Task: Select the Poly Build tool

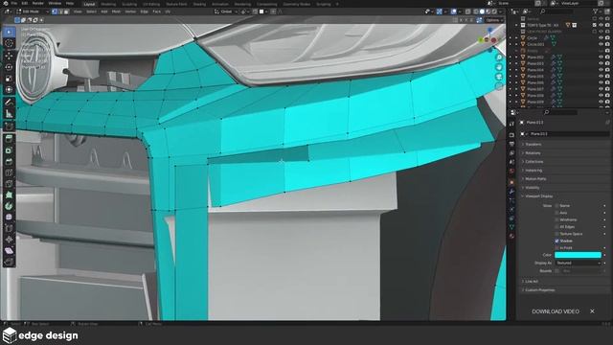Action: [9, 195]
